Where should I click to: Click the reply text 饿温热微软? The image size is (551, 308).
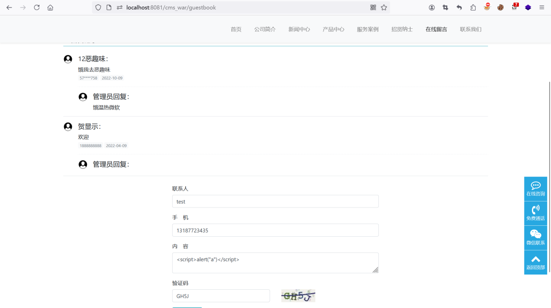pos(106,107)
